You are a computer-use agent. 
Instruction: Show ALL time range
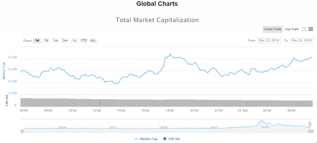pyautogui.click(x=93, y=41)
